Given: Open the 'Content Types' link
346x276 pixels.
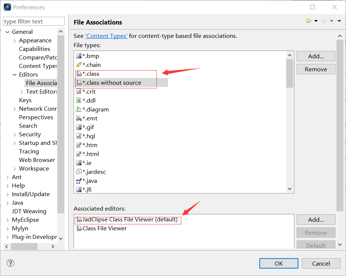Looking at the screenshot, I should [x=106, y=36].
